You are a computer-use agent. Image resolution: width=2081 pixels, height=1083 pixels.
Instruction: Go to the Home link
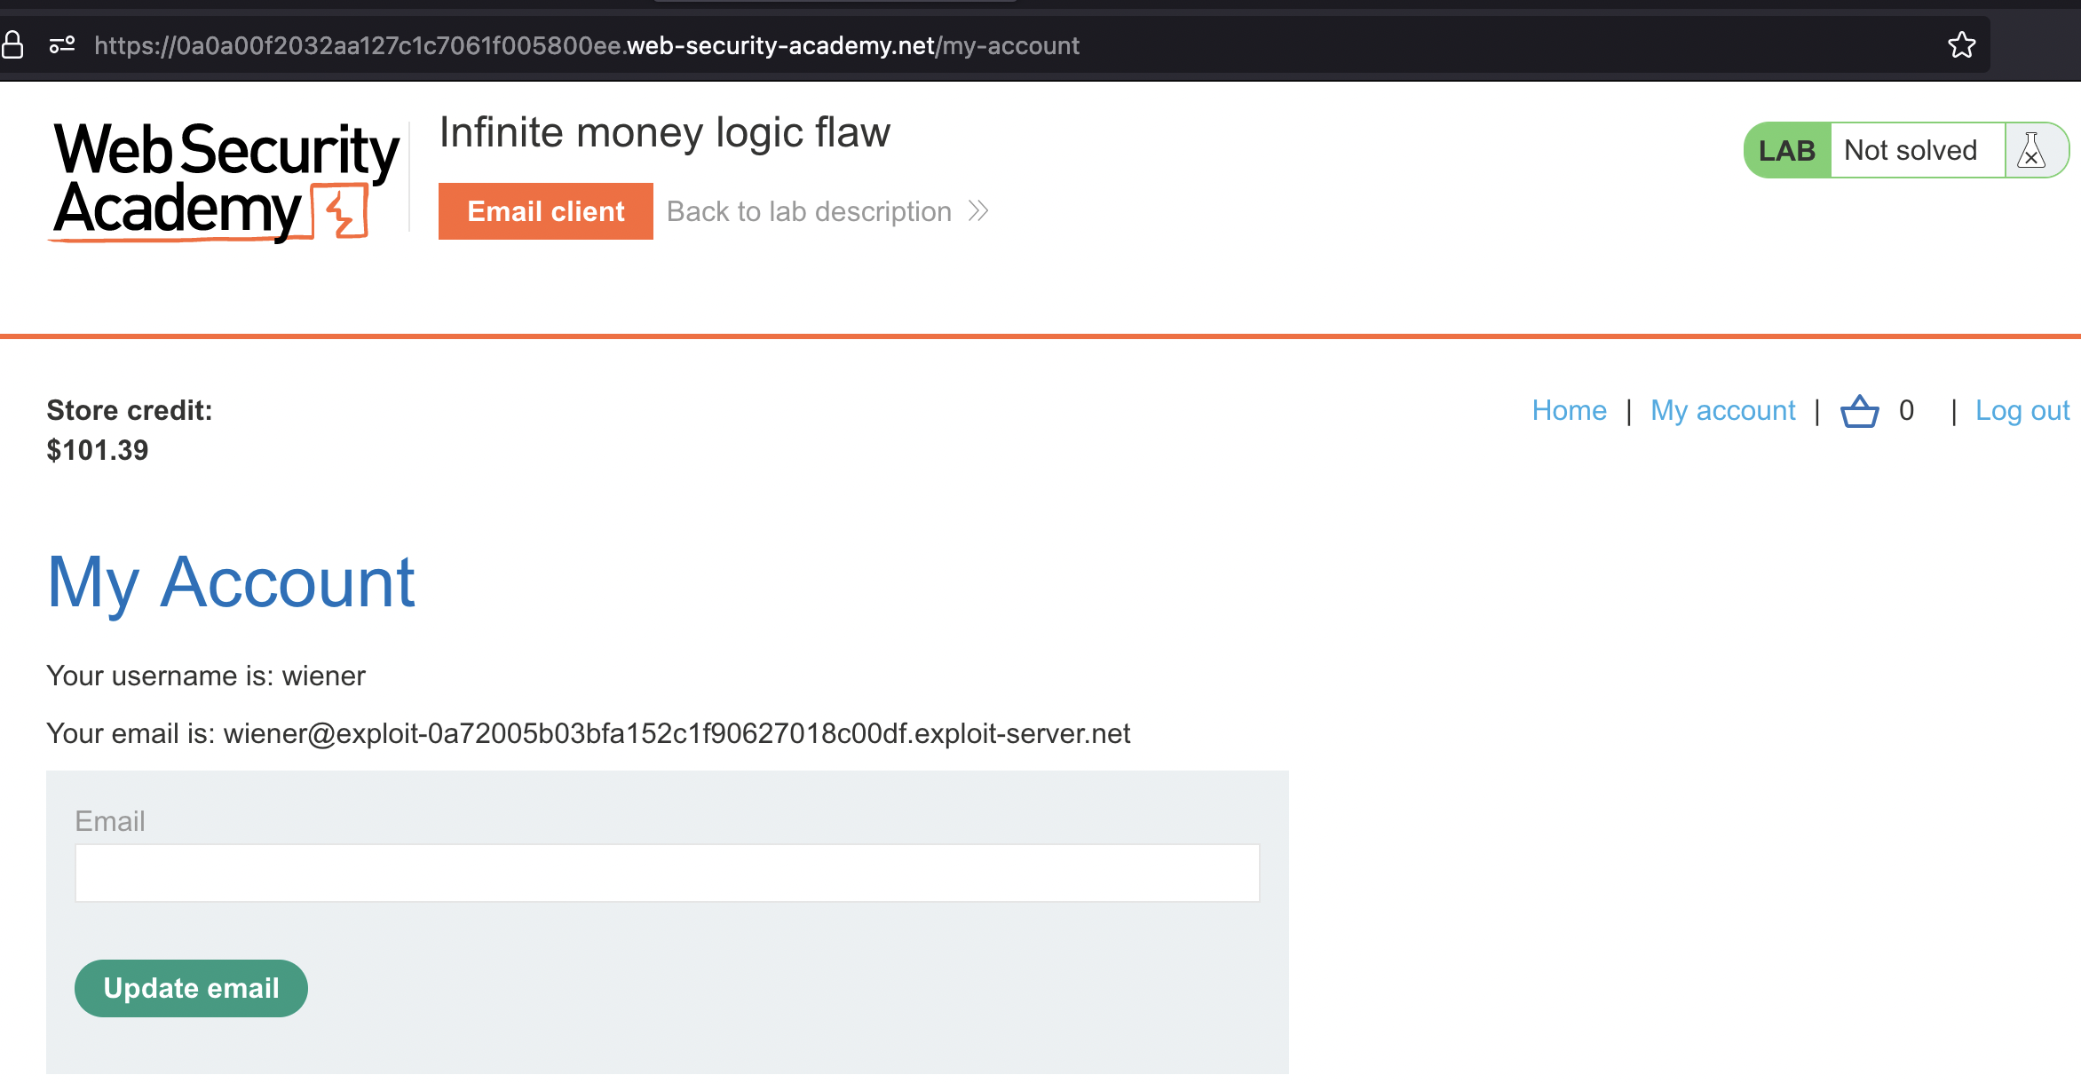tap(1569, 410)
